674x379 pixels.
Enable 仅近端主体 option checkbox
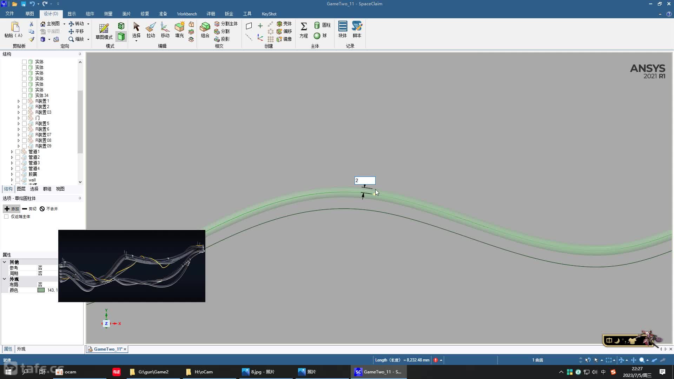tap(6, 217)
